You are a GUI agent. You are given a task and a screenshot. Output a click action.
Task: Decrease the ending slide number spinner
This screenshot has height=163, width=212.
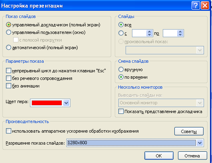coord(180,35)
